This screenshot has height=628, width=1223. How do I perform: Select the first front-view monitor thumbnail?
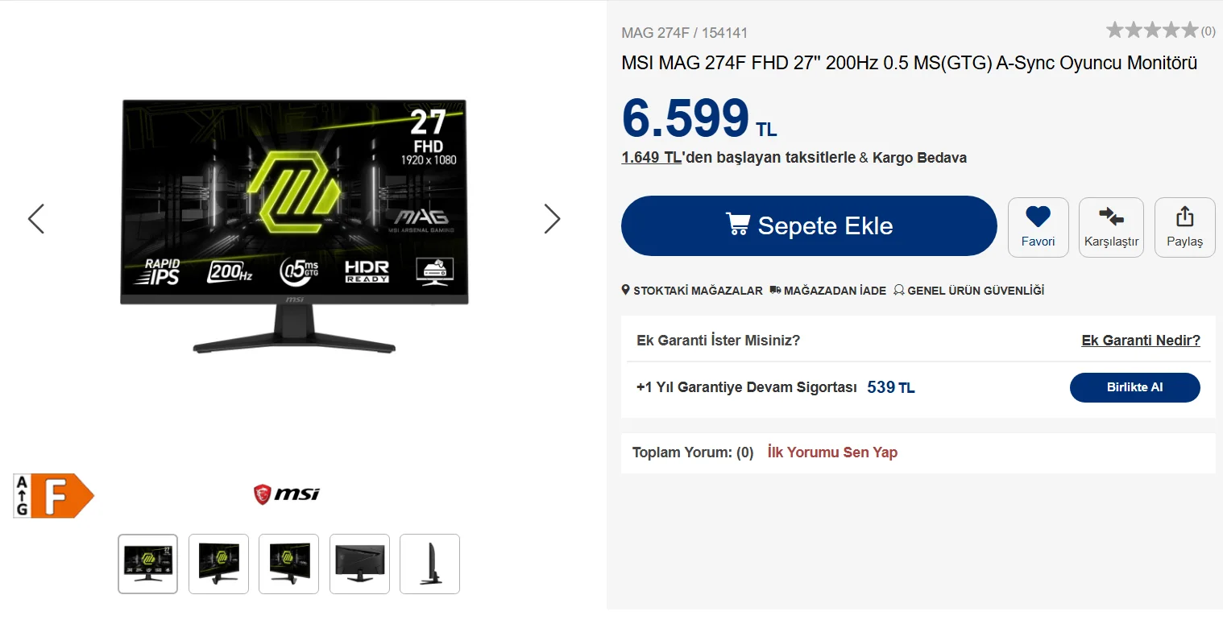(147, 564)
